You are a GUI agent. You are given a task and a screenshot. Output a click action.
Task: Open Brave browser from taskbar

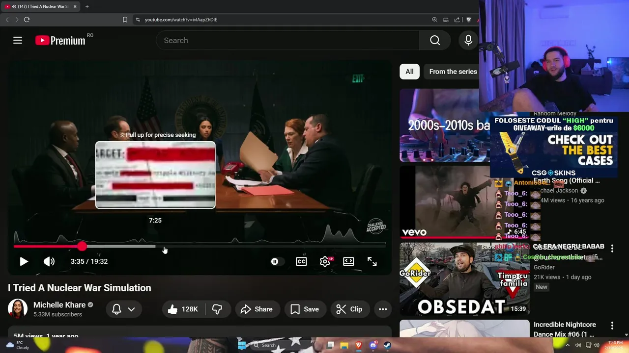[359, 345]
